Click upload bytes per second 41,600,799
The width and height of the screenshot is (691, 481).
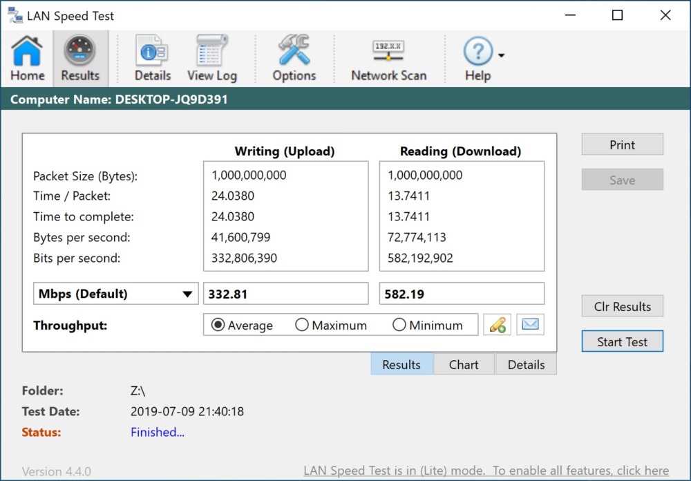tap(240, 237)
